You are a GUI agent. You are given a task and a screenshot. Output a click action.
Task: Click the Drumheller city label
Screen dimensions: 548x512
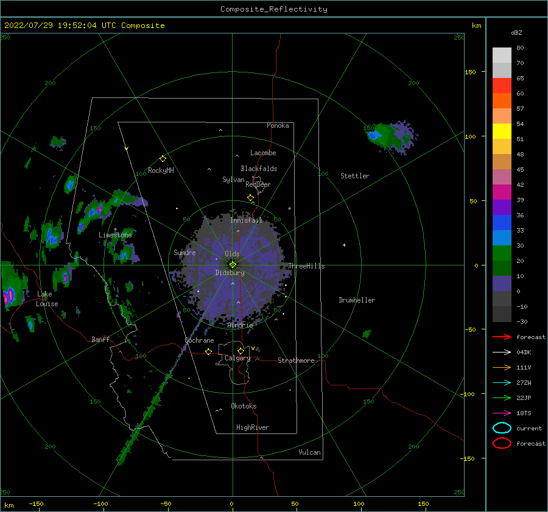pos(357,300)
